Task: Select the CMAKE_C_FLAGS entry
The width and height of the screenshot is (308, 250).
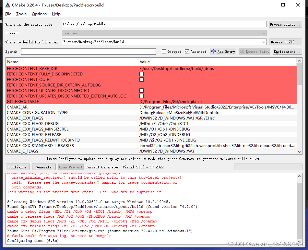Action: point(151,151)
